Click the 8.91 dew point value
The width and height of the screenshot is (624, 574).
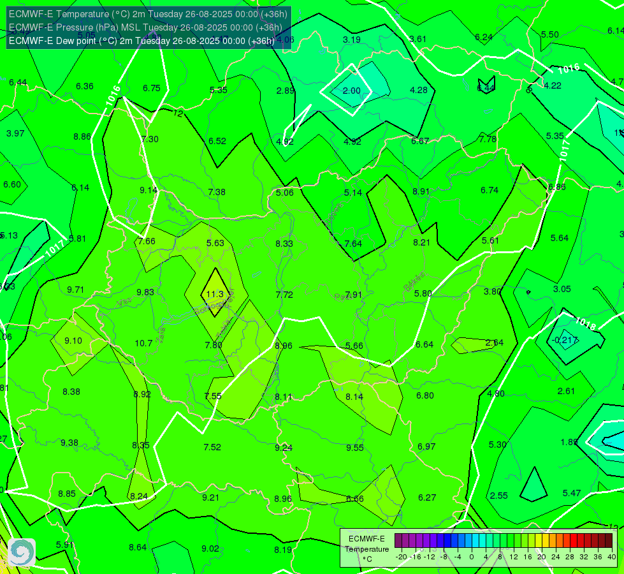pyautogui.click(x=421, y=191)
